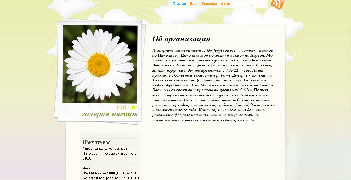Click the 'Об организации' heading
The image size is (351, 180).
click(x=181, y=39)
